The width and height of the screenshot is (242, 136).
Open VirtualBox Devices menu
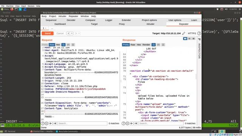click(31, 6)
